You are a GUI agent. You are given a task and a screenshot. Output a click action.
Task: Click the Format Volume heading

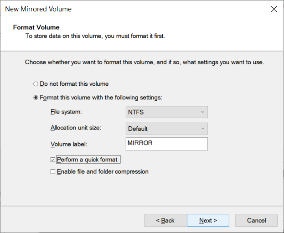pyautogui.click(x=36, y=27)
